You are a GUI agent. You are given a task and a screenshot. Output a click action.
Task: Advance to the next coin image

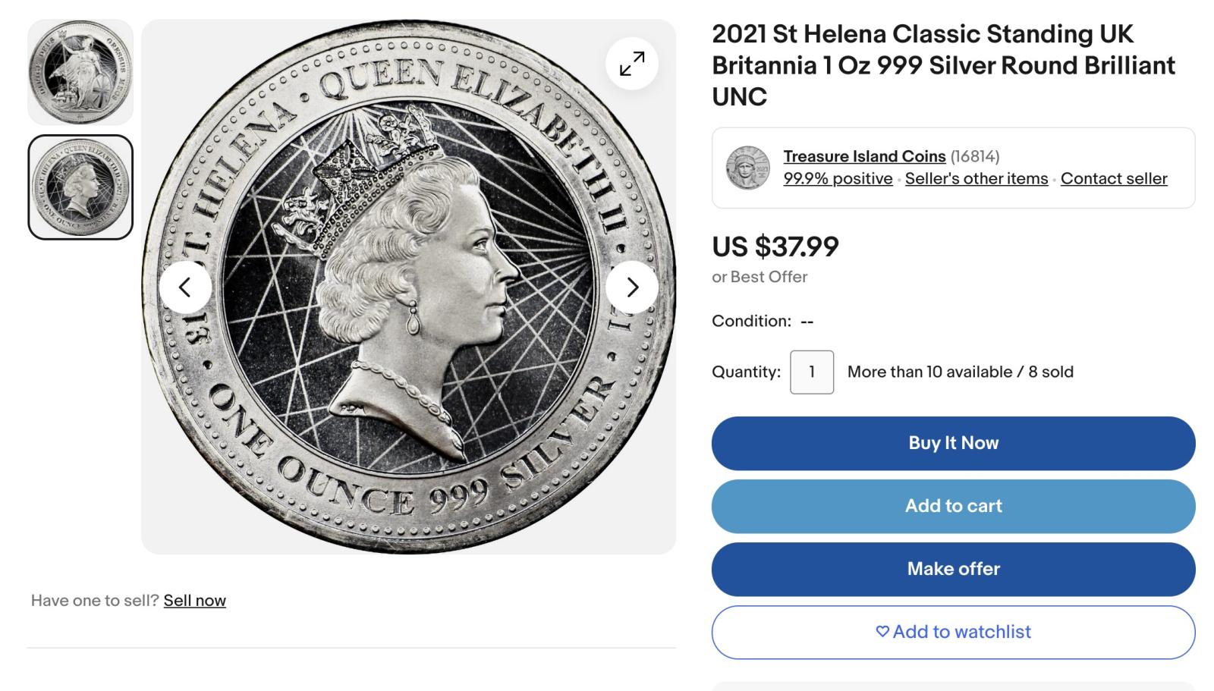632,287
